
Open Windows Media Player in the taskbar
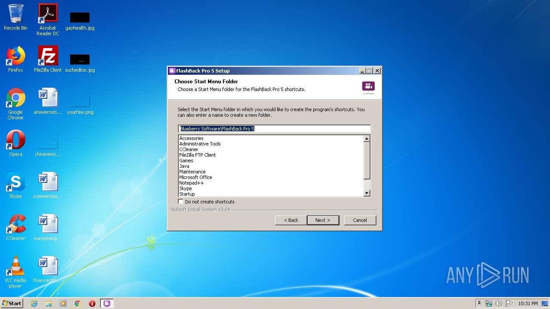[63, 303]
